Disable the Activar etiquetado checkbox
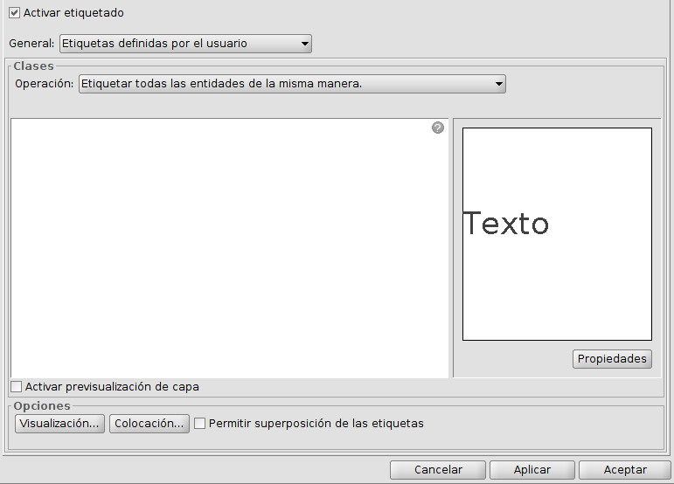This screenshot has width=674, height=484. 15,13
